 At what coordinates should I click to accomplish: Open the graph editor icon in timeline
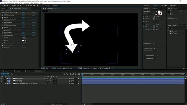click(79, 74)
